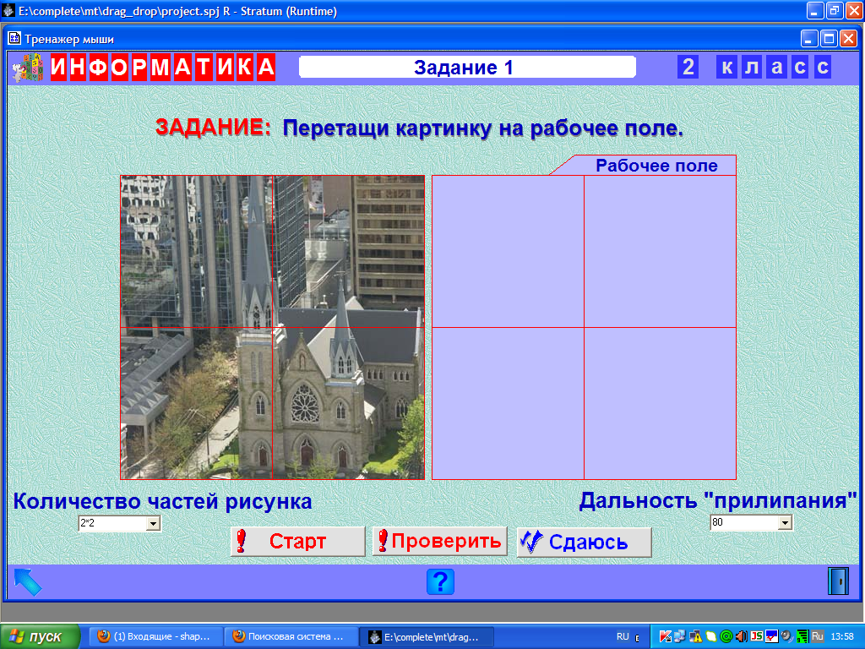Click the Количество частей рисунка label
865x649 pixels.
pyautogui.click(x=163, y=502)
